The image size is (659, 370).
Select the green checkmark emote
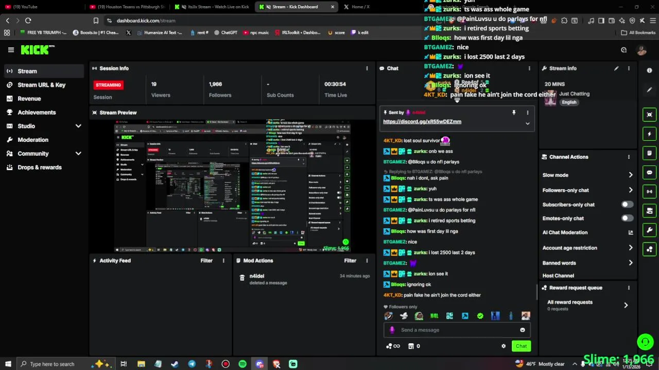coord(480,316)
